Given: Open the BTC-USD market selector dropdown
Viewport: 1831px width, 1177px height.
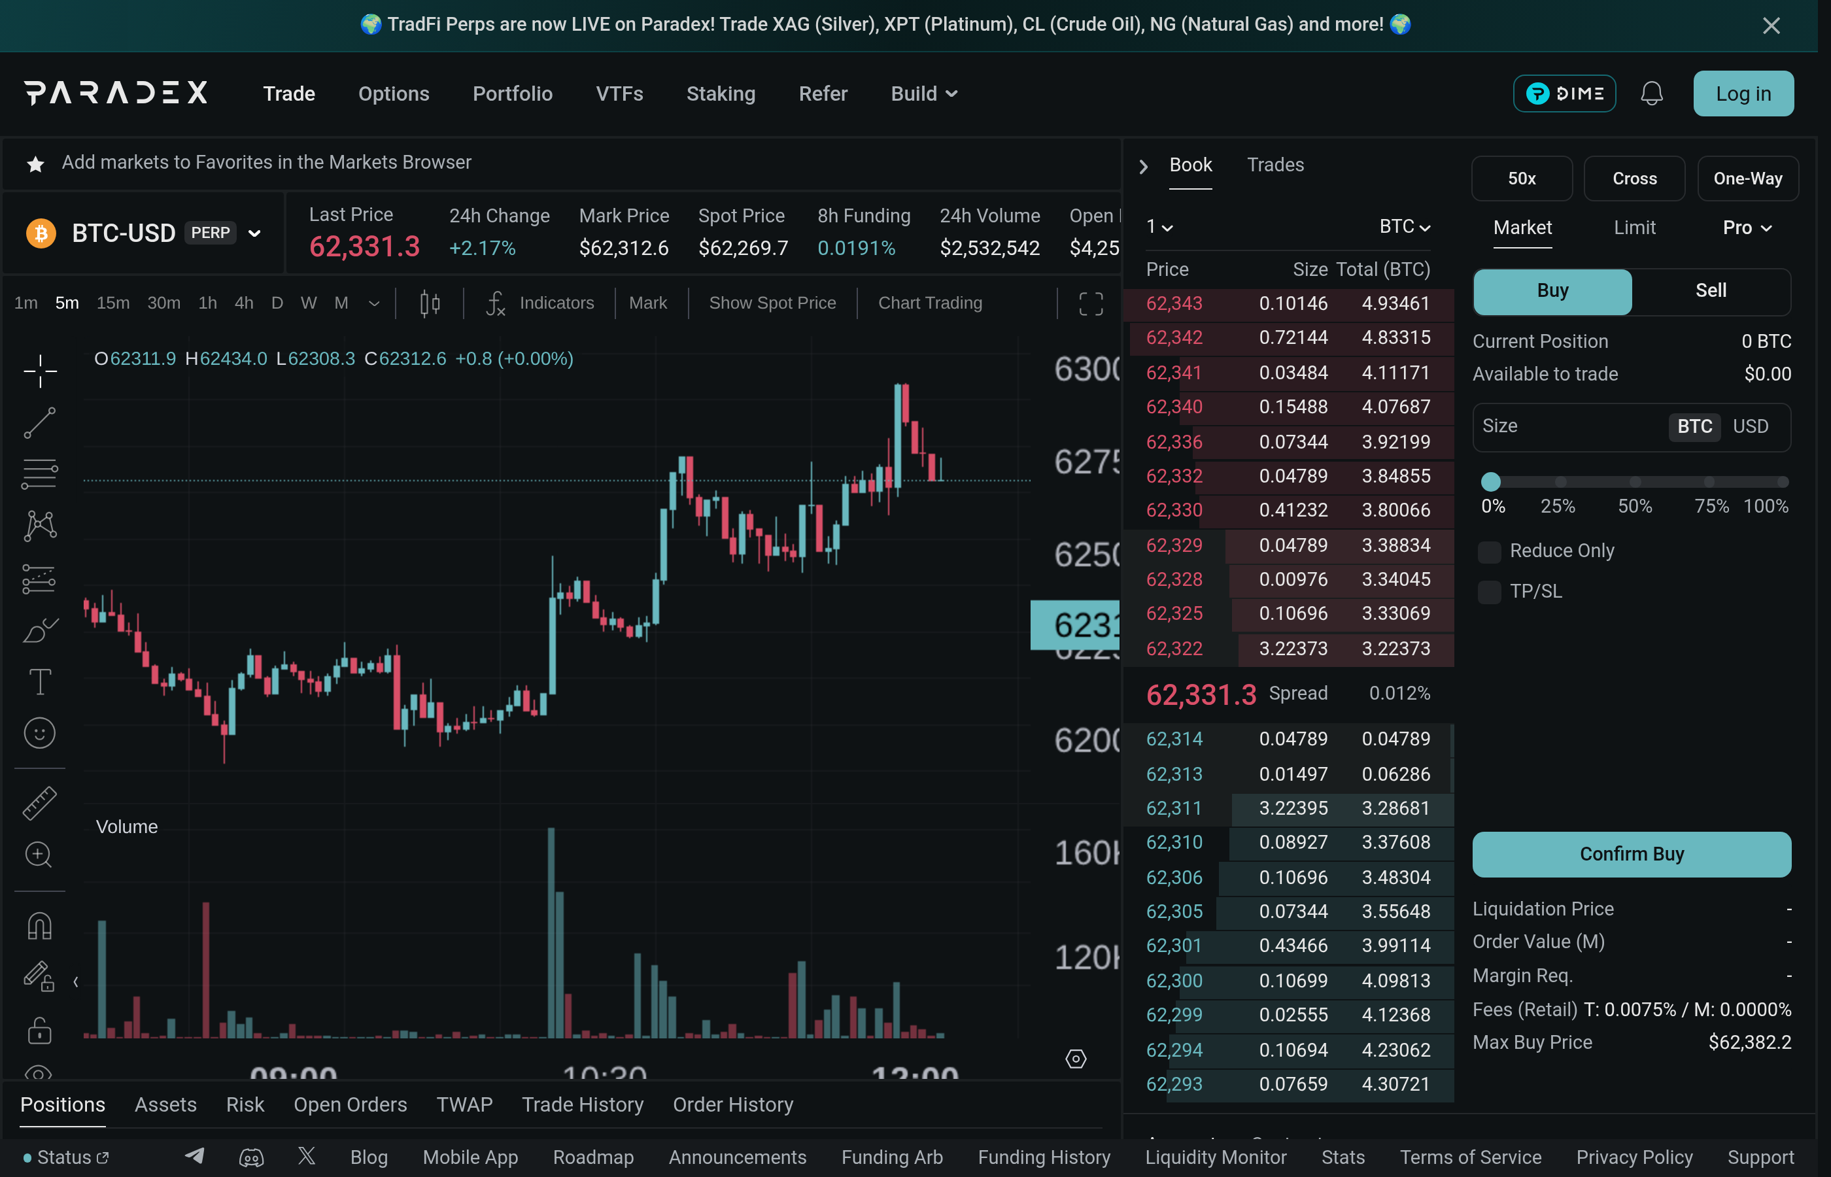Looking at the screenshot, I should (145, 233).
